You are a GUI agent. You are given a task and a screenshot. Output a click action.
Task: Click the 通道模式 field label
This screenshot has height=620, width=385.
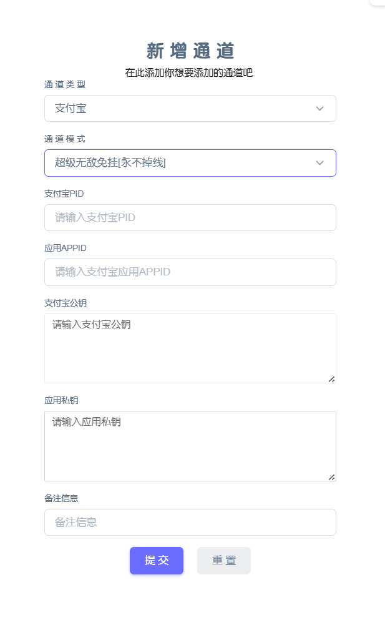pos(65,139)
